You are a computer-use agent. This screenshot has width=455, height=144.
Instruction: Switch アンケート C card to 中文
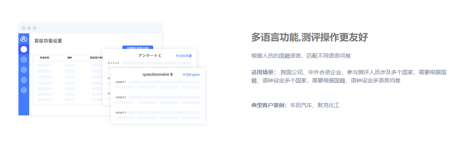(x=179, y=56)
